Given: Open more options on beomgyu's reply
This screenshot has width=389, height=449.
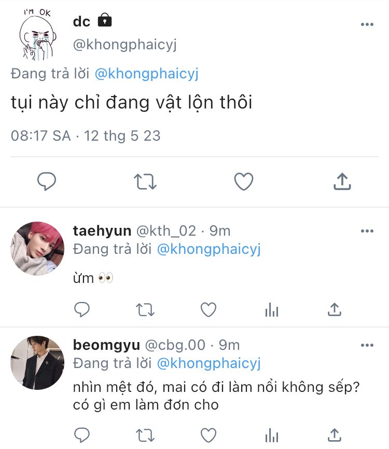Looking at the screenshot, I should click(x=367, y=345).
